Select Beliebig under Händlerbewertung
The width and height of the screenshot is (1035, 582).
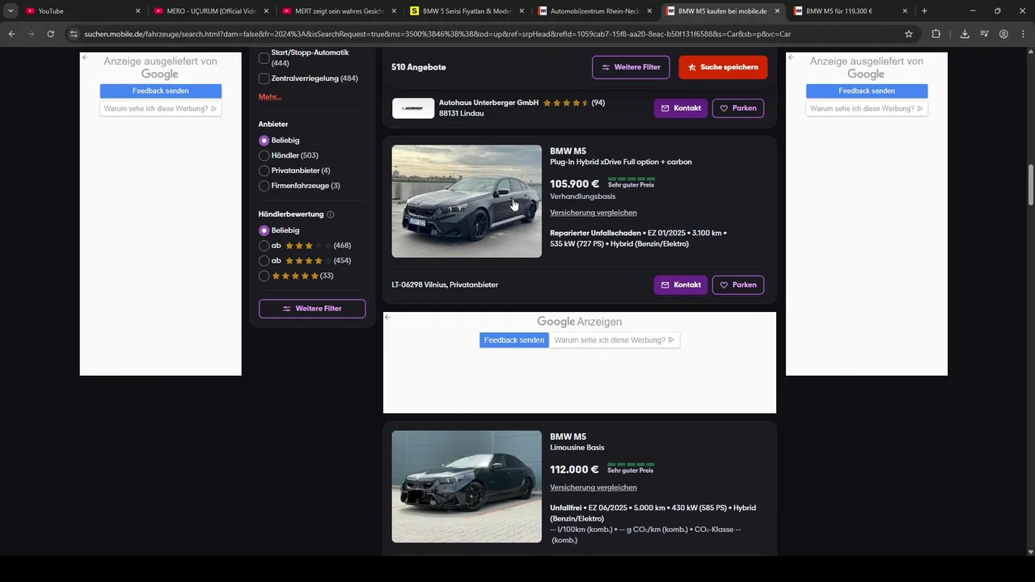[x=264, y=230]
